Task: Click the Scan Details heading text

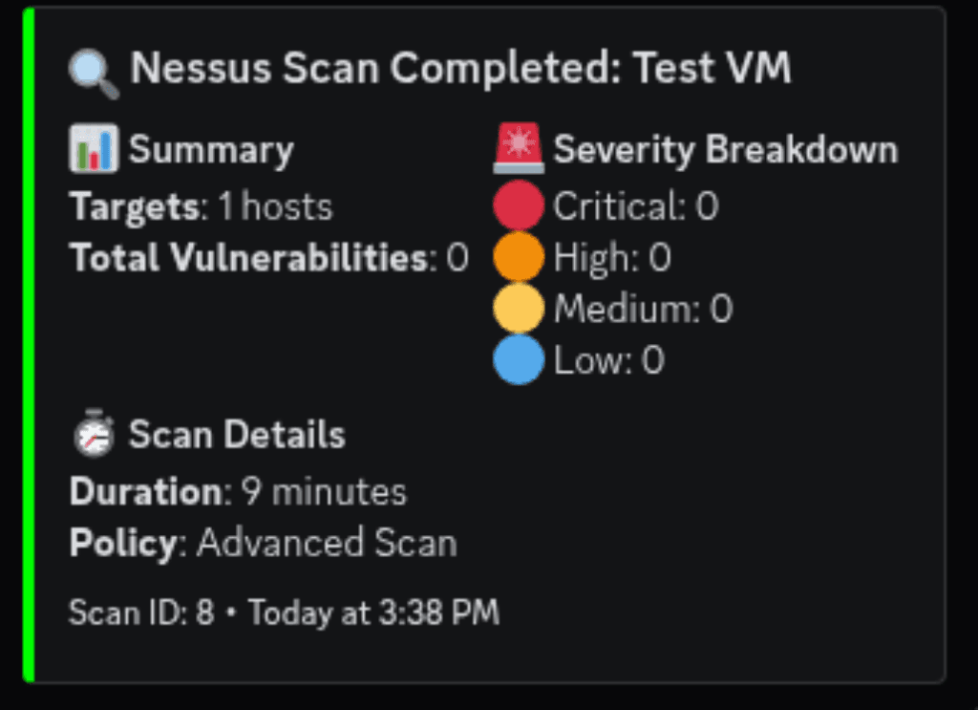Action: 237,435
